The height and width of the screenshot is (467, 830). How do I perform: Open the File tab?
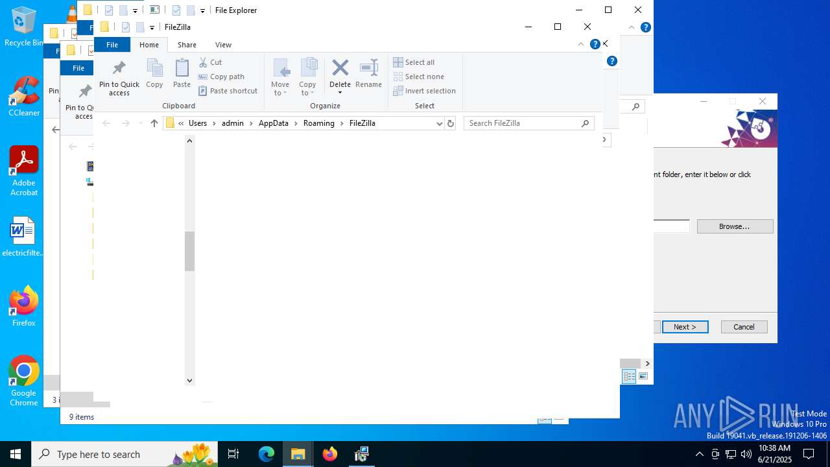[112, 45]
